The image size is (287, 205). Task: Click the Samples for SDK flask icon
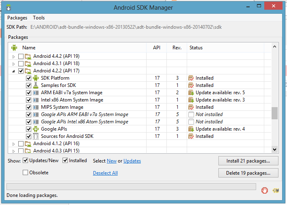click(36, 85)
